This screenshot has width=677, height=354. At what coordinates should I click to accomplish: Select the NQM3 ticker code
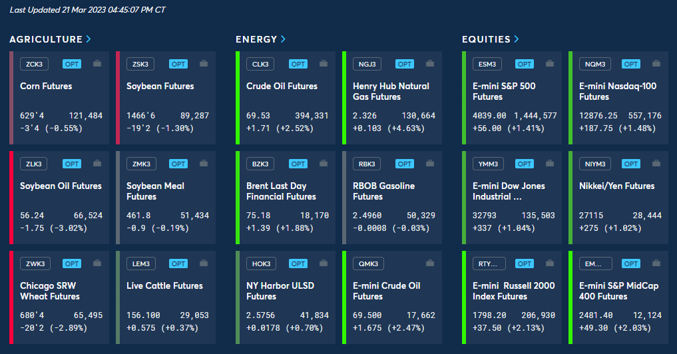coord(595,64)
